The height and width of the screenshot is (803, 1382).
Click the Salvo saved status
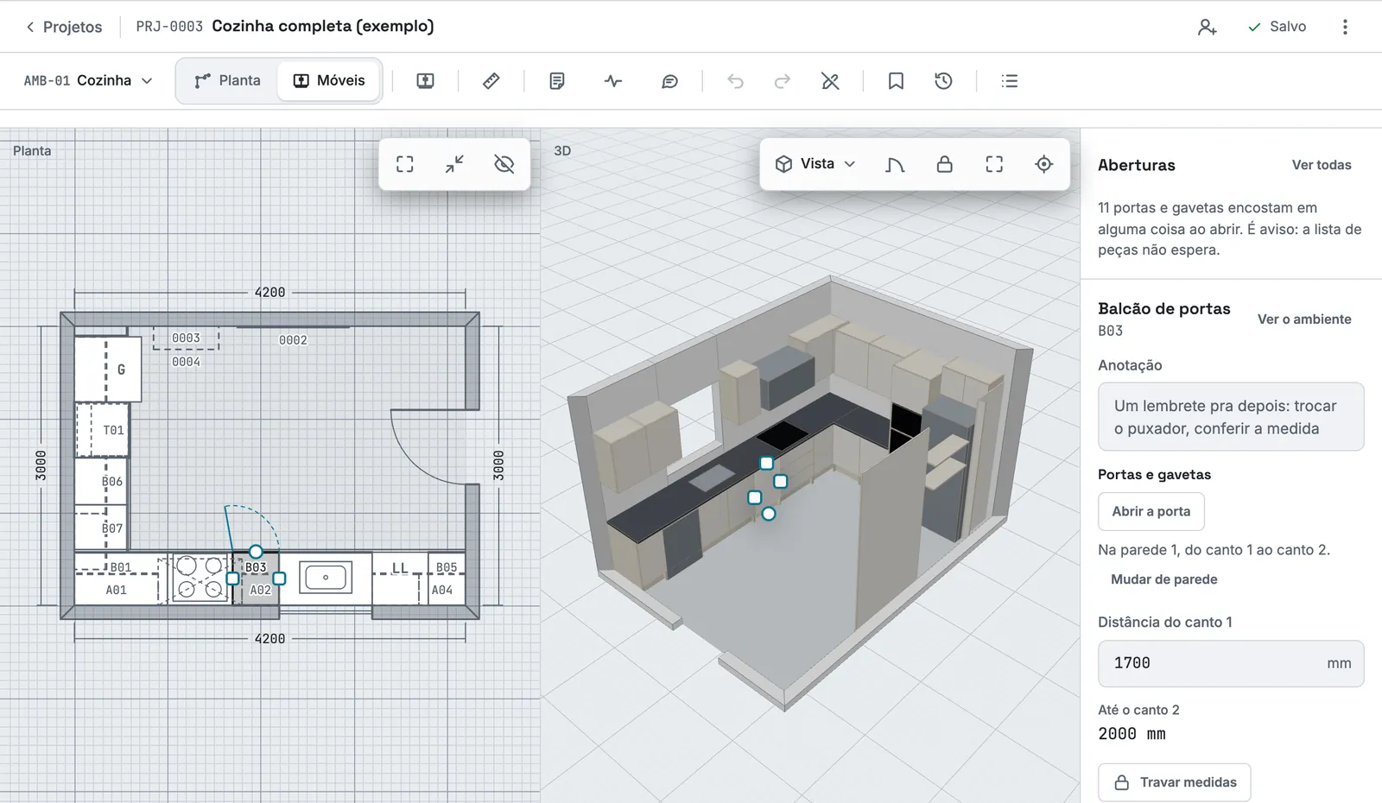coord(1277,27)
